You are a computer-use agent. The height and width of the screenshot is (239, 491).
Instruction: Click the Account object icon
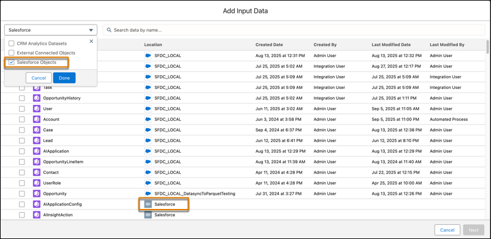pyautogui.click(x=37, y=120)
